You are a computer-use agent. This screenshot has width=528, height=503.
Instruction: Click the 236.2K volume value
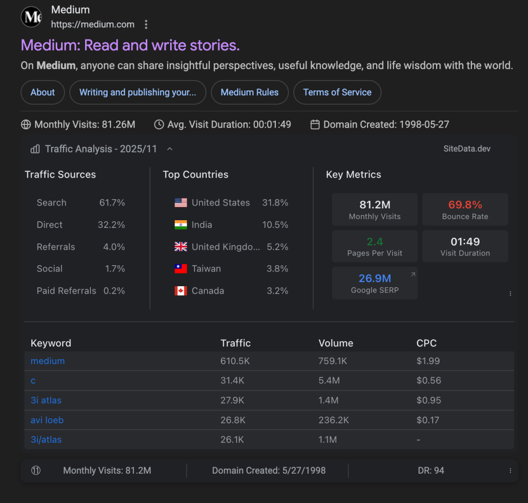(x=334, y=420)
